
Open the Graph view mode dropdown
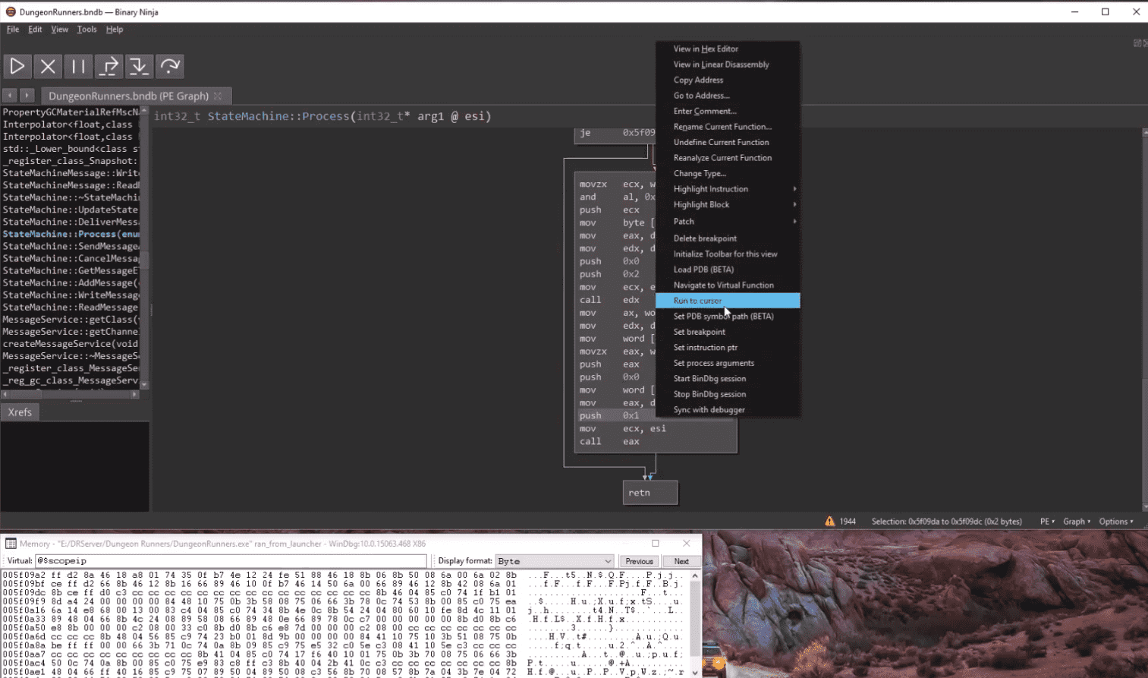coord(1077,521)
